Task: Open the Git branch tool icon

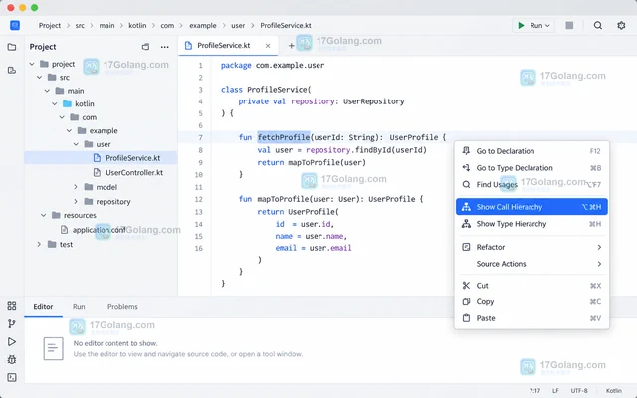Action: point(12,323)
